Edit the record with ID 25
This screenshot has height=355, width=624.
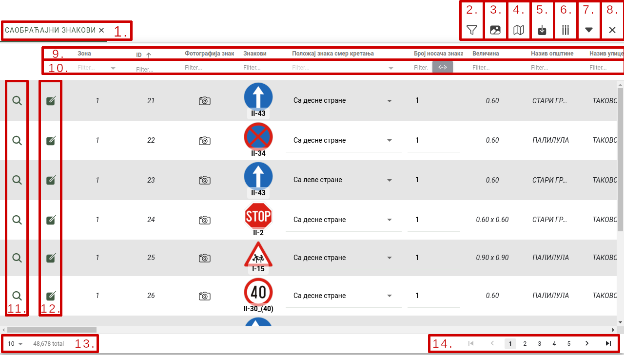51,258
